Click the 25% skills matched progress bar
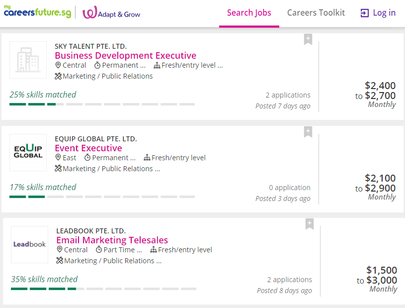 [102, 104]
